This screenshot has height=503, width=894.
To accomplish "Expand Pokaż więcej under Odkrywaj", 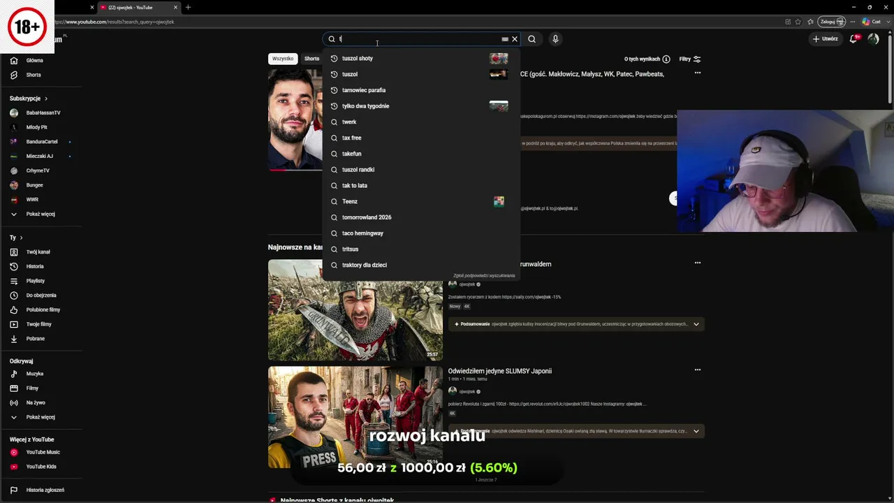I will click(x=41, y=417).
